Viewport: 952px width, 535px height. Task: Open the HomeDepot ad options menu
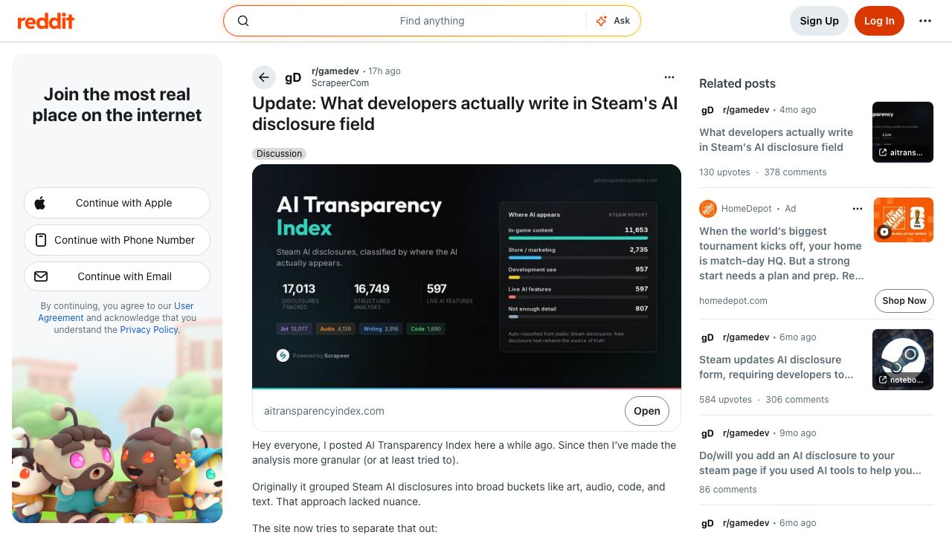tap(858, 209)
